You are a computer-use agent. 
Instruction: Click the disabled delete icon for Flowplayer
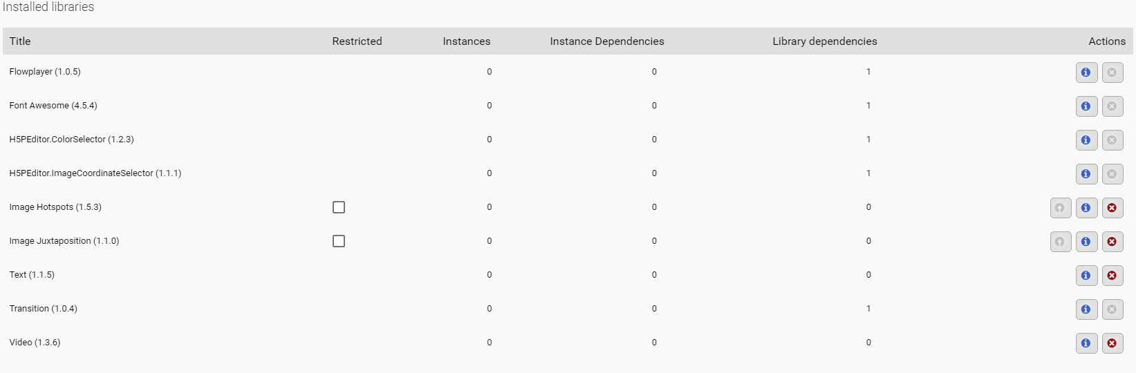1112,73
